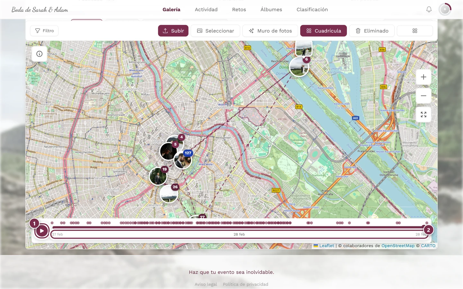463x289 pixels.
Task: Open the OpenStreetMap link
Action: (x=398, y=246)
